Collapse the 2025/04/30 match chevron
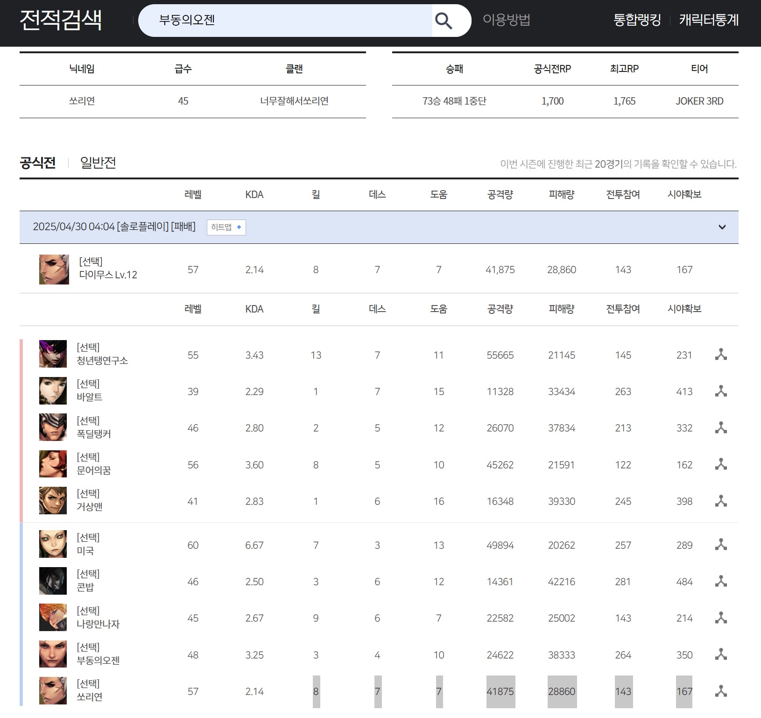761x718 pixels. tap(722, 227)
